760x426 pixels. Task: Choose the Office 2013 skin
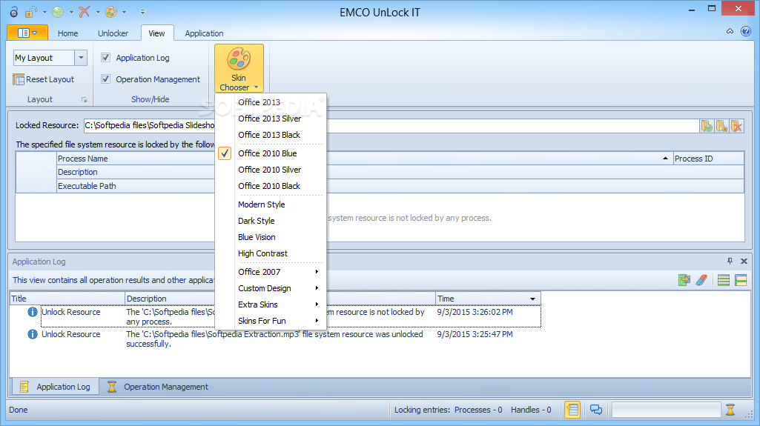pos(271,102)
